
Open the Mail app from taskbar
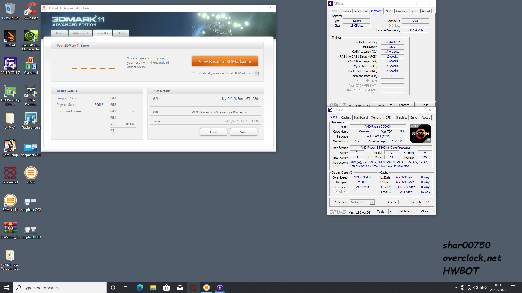(180, 288)
